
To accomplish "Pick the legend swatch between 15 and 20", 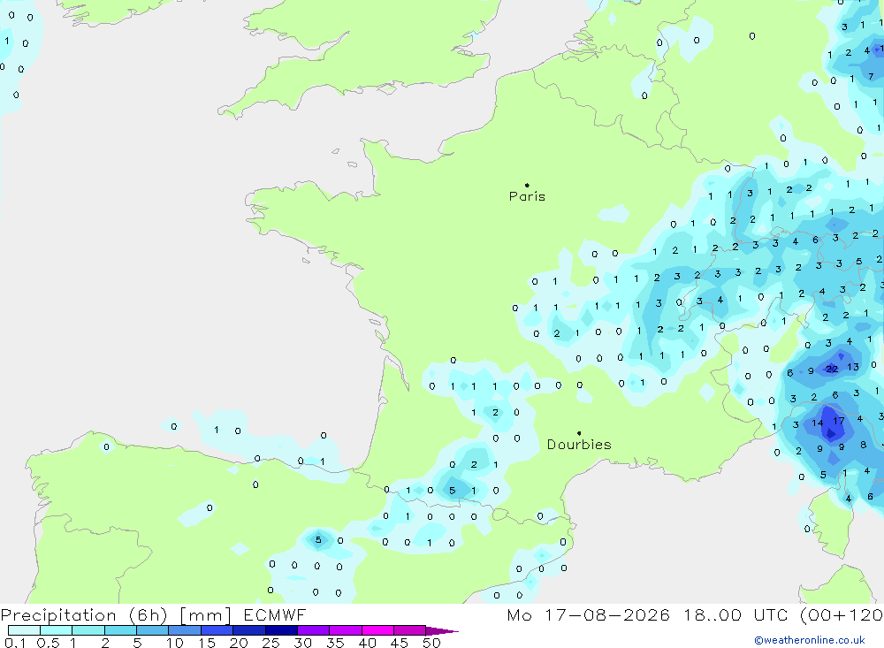I will tap(217, 630).
